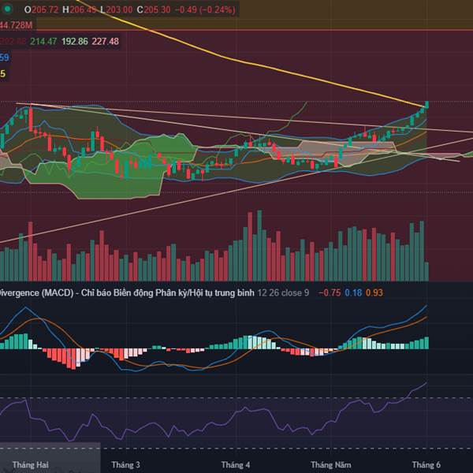Click the close price value 205.30
Image resolution: width=473 pixels, height=473 pixels.
pos(157,9)
